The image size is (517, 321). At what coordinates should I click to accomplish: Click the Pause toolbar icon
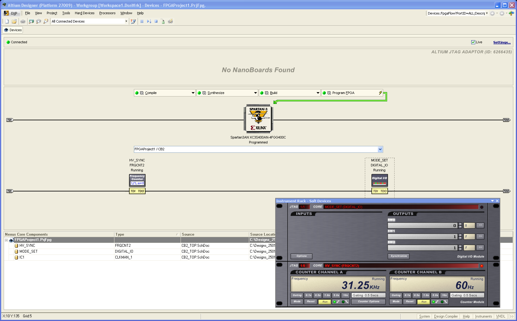(142, 21)
